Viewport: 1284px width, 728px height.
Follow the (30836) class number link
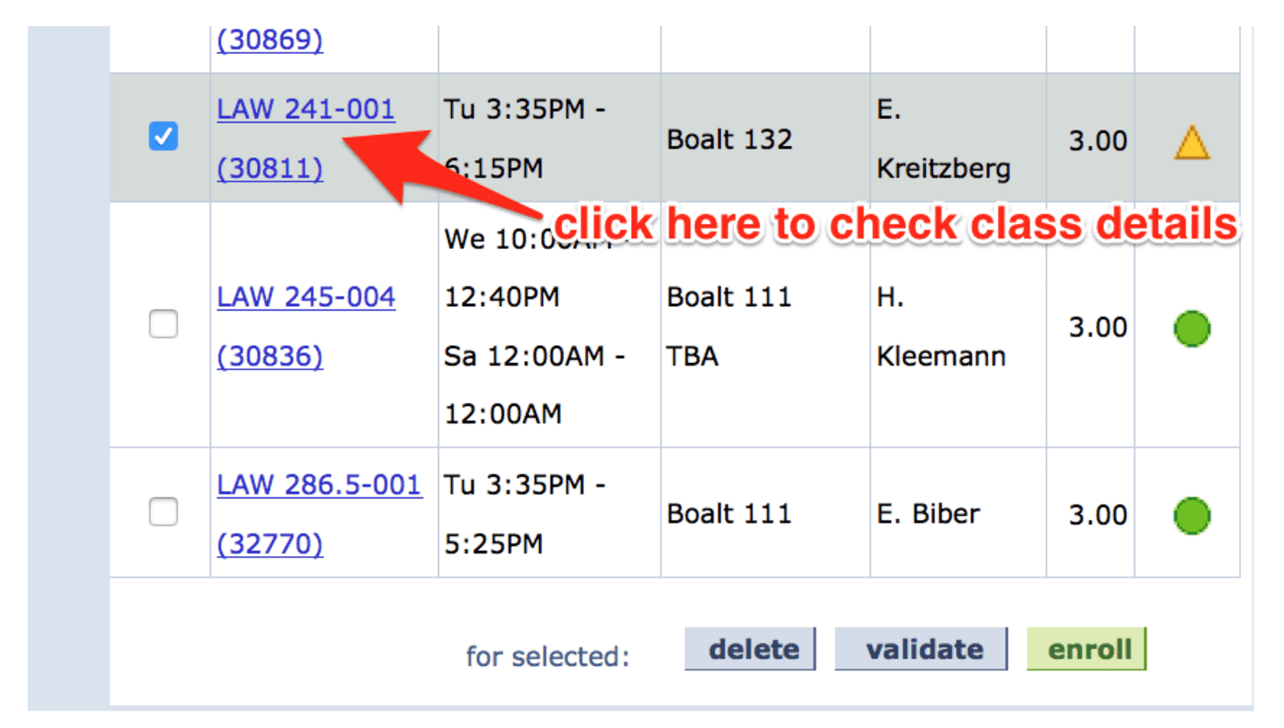pos(270,356)
